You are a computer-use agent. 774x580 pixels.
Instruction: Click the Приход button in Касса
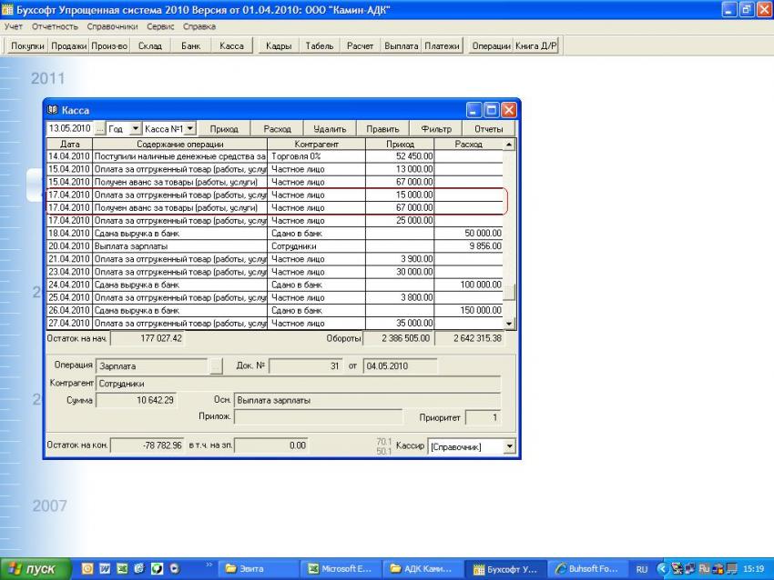click(224, 129)
